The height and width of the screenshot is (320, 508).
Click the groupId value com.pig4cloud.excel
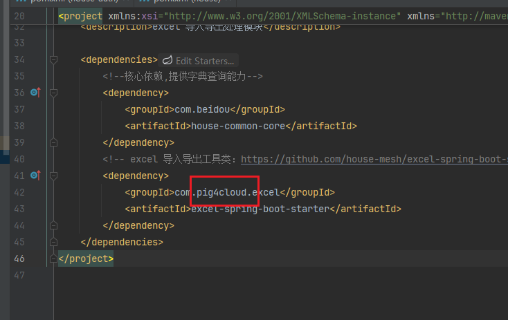pyautogui.click(x=227, y=192)
